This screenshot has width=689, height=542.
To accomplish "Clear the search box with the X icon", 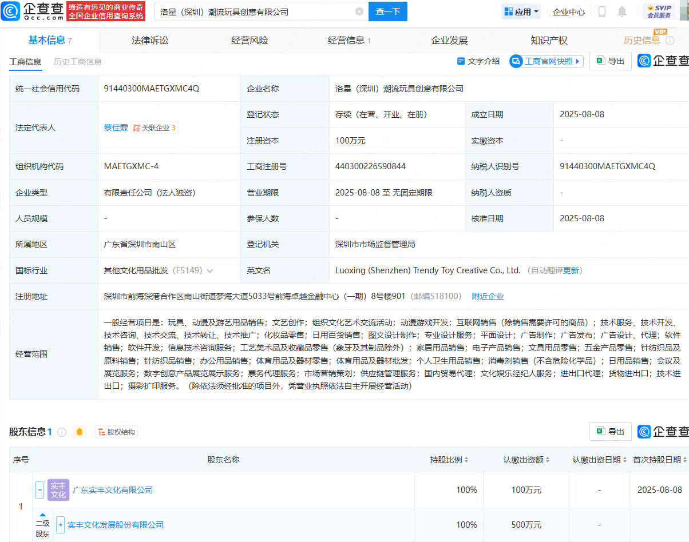I will (359, 11).
